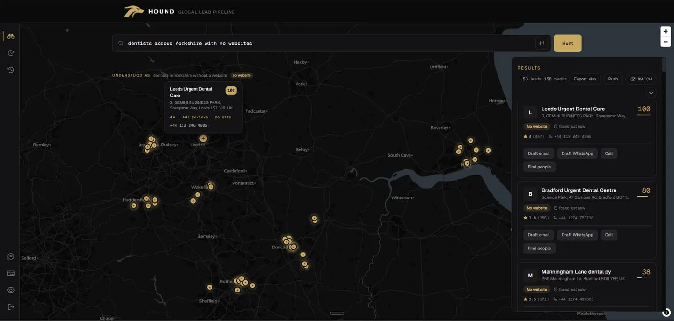Click the Doncaster map pin cluster

point(289,243)
